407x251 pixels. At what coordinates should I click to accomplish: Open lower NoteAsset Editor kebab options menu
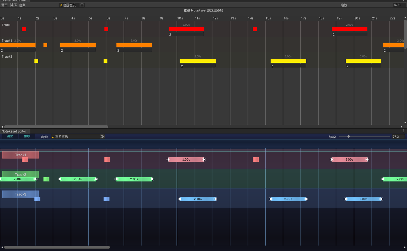pyautogui.click(x=404, y=131)
